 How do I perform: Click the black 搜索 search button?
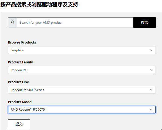(144, 23)
